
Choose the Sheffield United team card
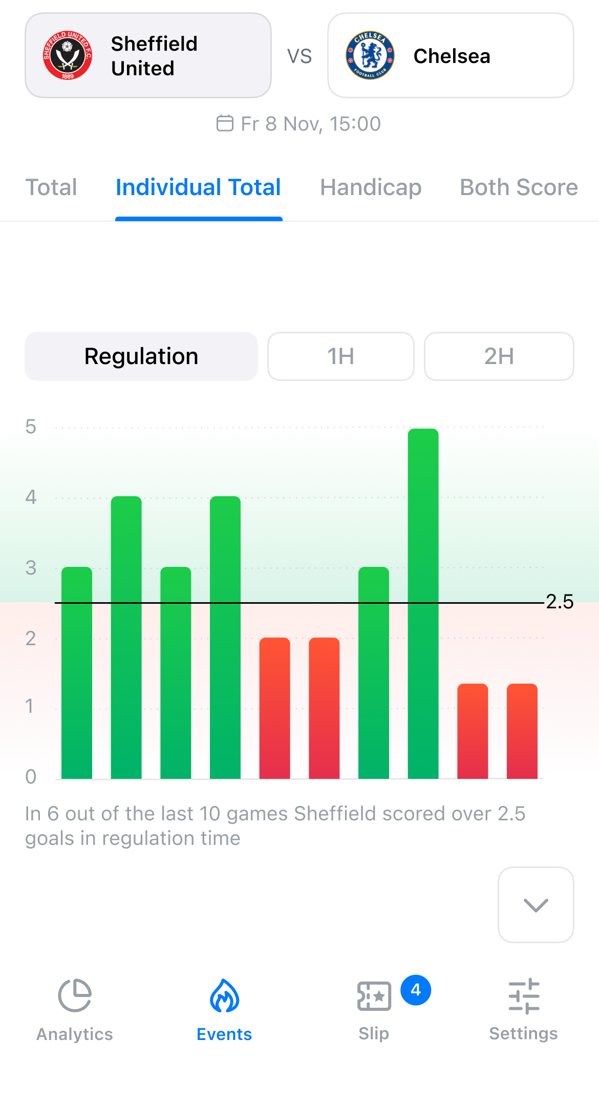click(148, 55)
